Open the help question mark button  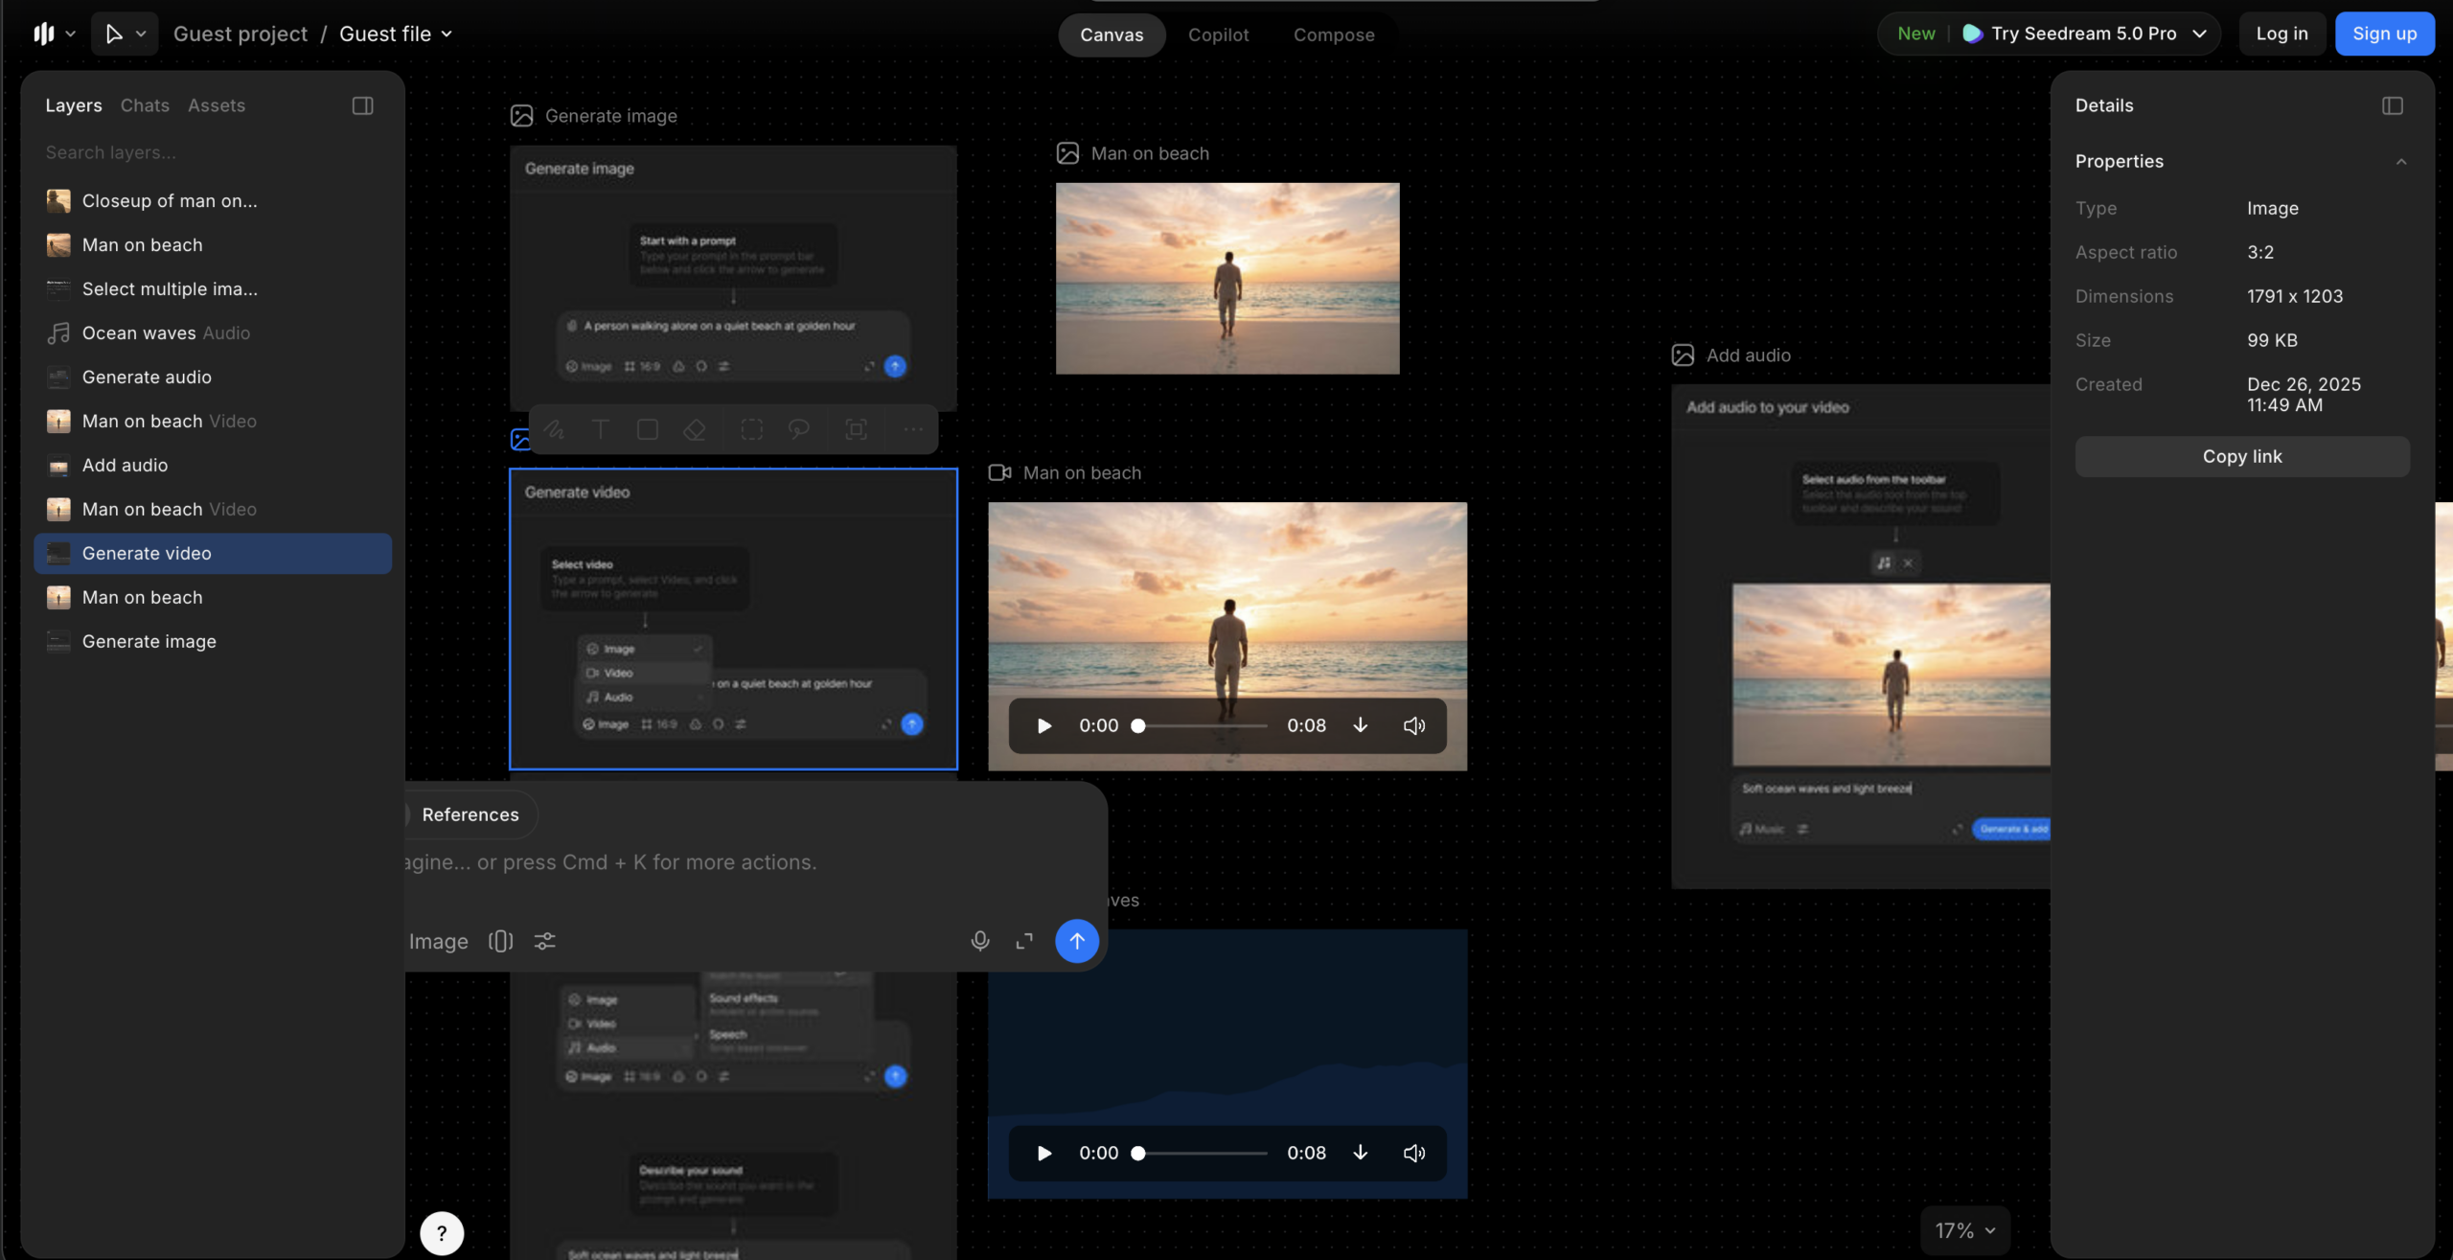(x=442, y=1233)
